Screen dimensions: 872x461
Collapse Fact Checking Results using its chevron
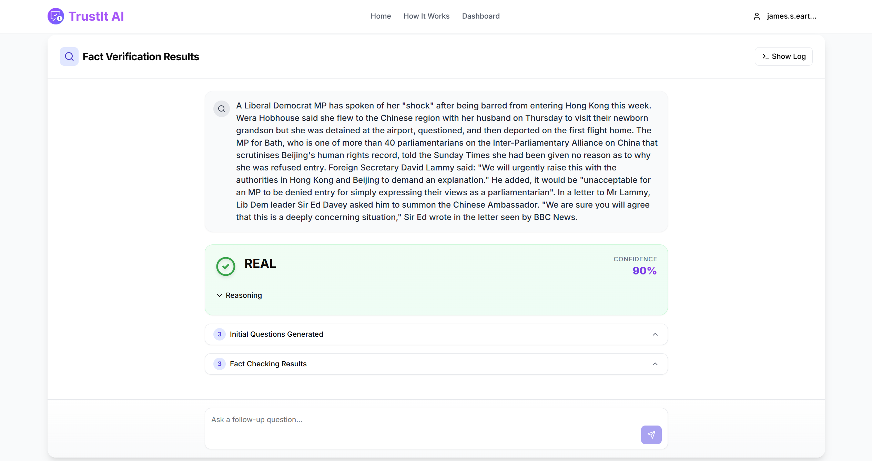[x=655, y=364]
